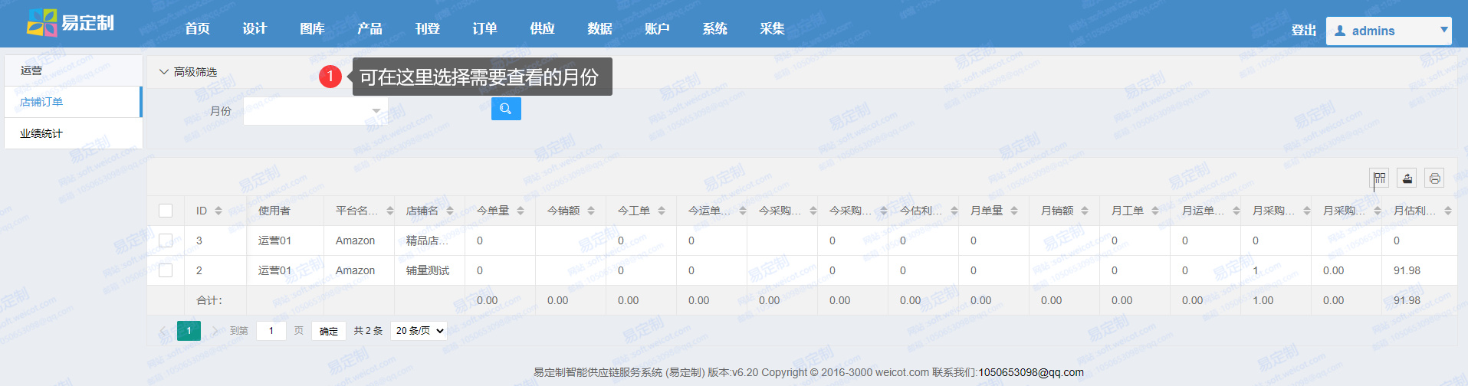Click the export table icon
Image resolution: width=1468 pixels, height=386 pixels.
click(1407, 178)
